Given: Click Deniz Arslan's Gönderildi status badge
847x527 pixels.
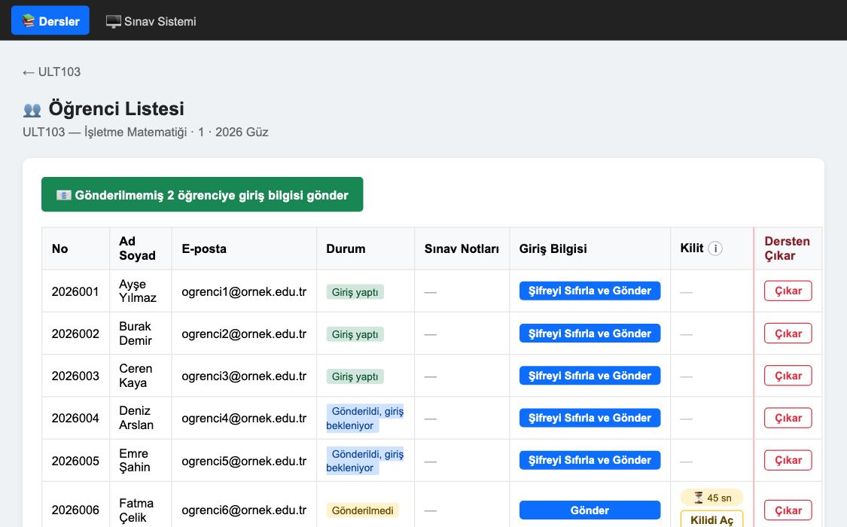Looking at the screenshot, I should coord(365,418).
